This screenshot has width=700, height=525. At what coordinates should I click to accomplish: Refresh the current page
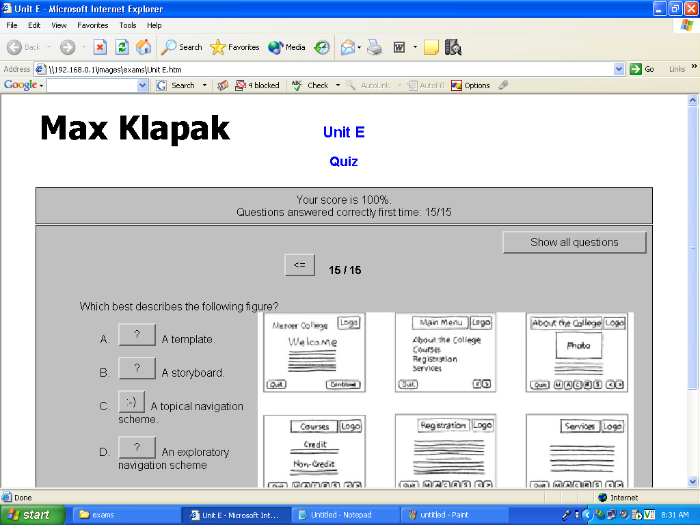(x=122, y=47)
